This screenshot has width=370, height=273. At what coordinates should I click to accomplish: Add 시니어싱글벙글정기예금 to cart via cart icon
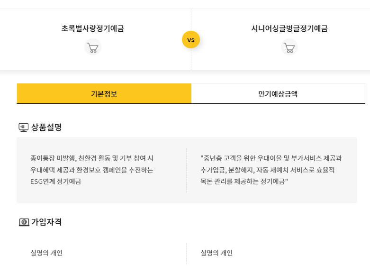[289, 47]
